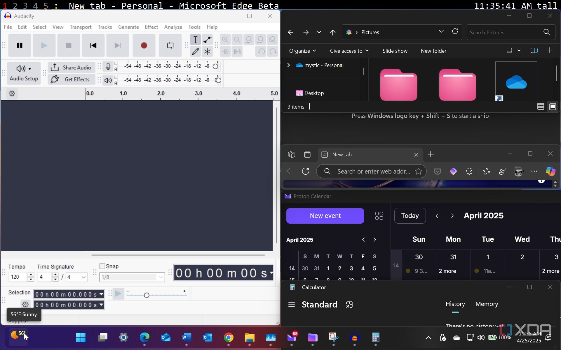Click the Stop button in Audacity
This screenshot has width=561, height=350.
point(69,45)
